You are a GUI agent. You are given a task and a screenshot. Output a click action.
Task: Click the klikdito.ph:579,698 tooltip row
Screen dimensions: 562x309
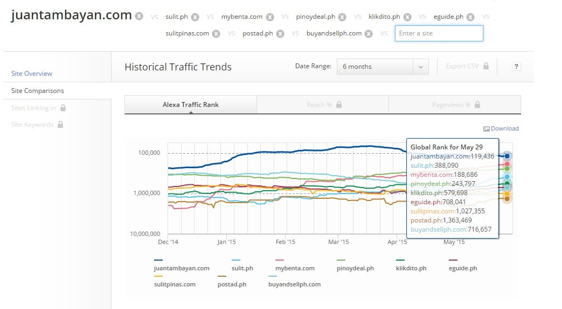(x=439, y=193)
